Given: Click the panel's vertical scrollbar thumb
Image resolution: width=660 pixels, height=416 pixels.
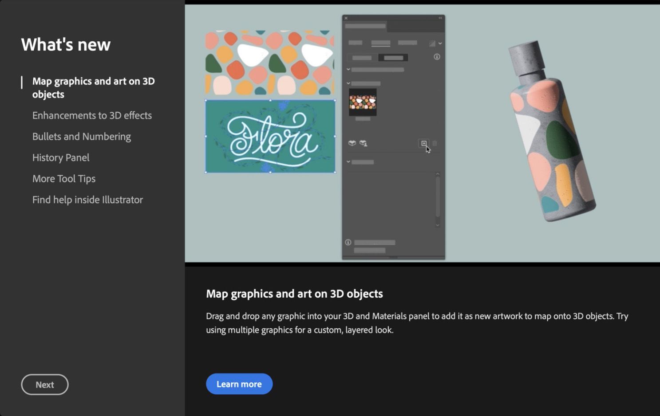Looking at the screenshot, I should tap(437, 196).
